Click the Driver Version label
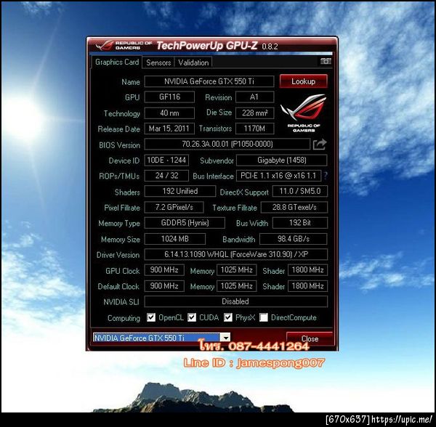Viewport: 436px width, 427px height. [118, 255]
